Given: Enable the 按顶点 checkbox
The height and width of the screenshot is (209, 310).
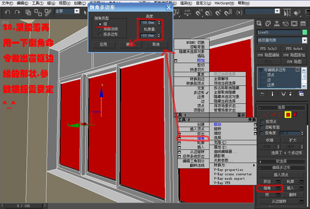Looking at the screenshot, I should pos(262,121).
